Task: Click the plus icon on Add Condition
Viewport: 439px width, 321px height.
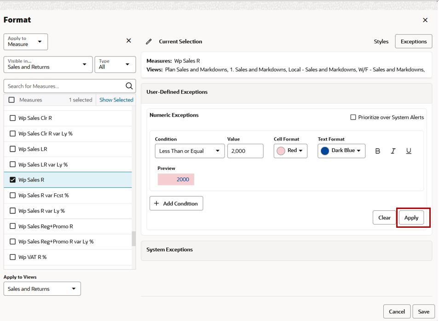Action: click(x=156, y=203)
